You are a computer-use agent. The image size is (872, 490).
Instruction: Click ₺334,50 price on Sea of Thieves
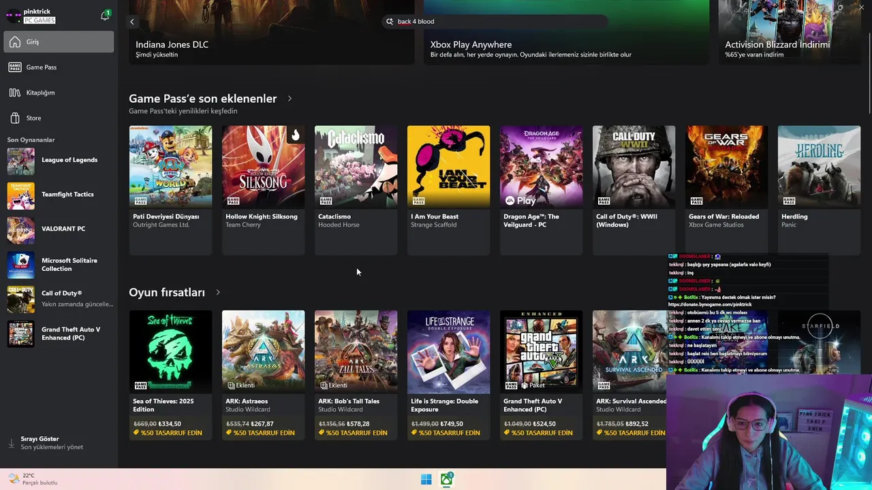click(x=170, y=423)
